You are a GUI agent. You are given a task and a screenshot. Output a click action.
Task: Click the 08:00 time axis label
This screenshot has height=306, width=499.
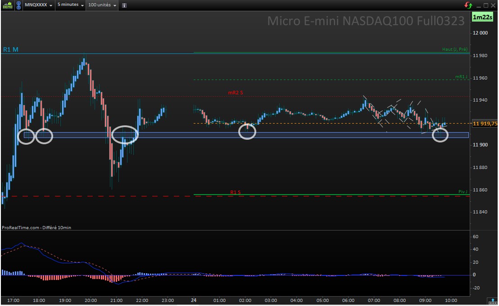point(400,300)
